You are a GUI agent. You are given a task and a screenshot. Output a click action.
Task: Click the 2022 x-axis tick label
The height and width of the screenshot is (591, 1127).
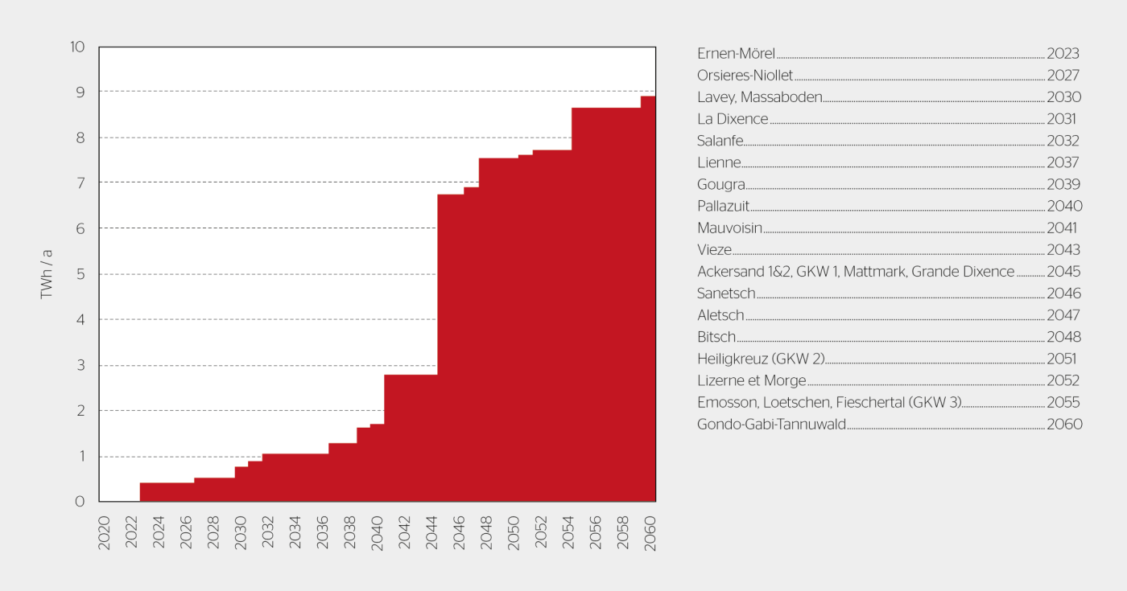point(131,531)
